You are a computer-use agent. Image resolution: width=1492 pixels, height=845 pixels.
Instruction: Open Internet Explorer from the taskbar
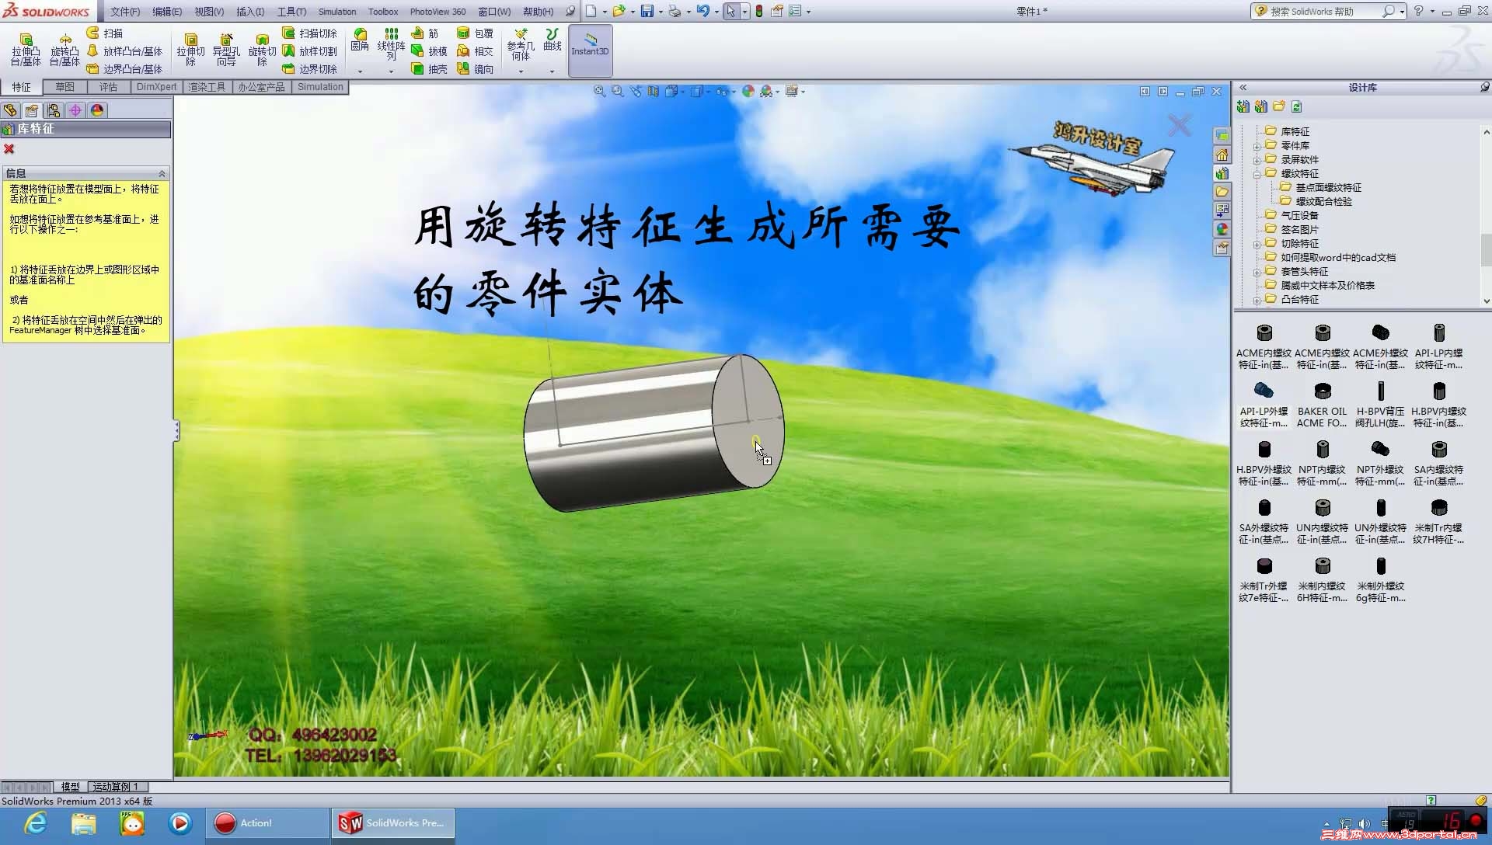pyautogui.click(x=36, y=823)
